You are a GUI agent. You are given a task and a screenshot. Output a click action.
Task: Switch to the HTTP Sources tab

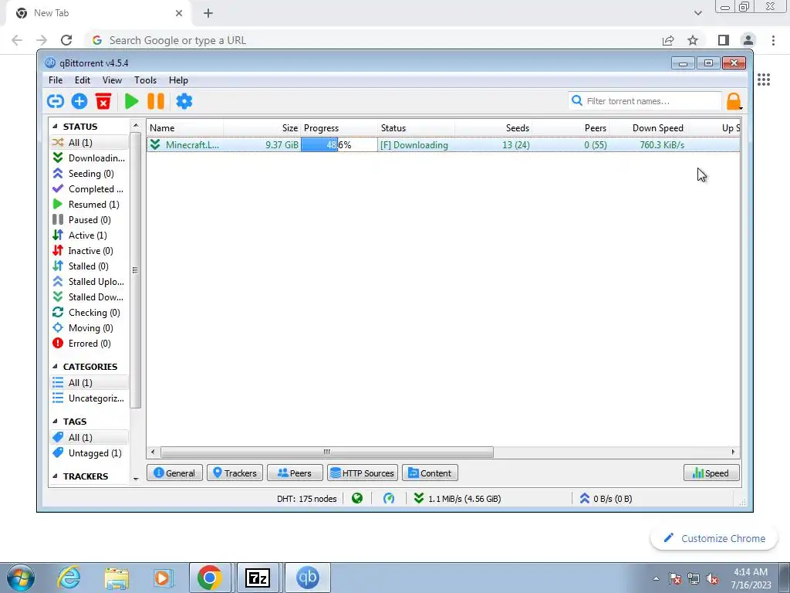coord(363,473)
